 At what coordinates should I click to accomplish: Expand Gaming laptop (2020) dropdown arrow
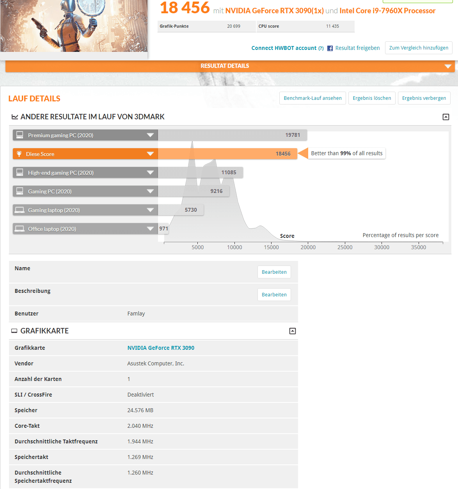150,210
